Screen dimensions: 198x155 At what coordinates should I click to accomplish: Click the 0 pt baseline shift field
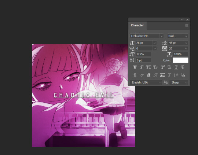click(143, 60)
